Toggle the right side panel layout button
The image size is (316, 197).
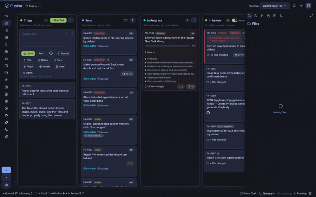pos(308,6)
